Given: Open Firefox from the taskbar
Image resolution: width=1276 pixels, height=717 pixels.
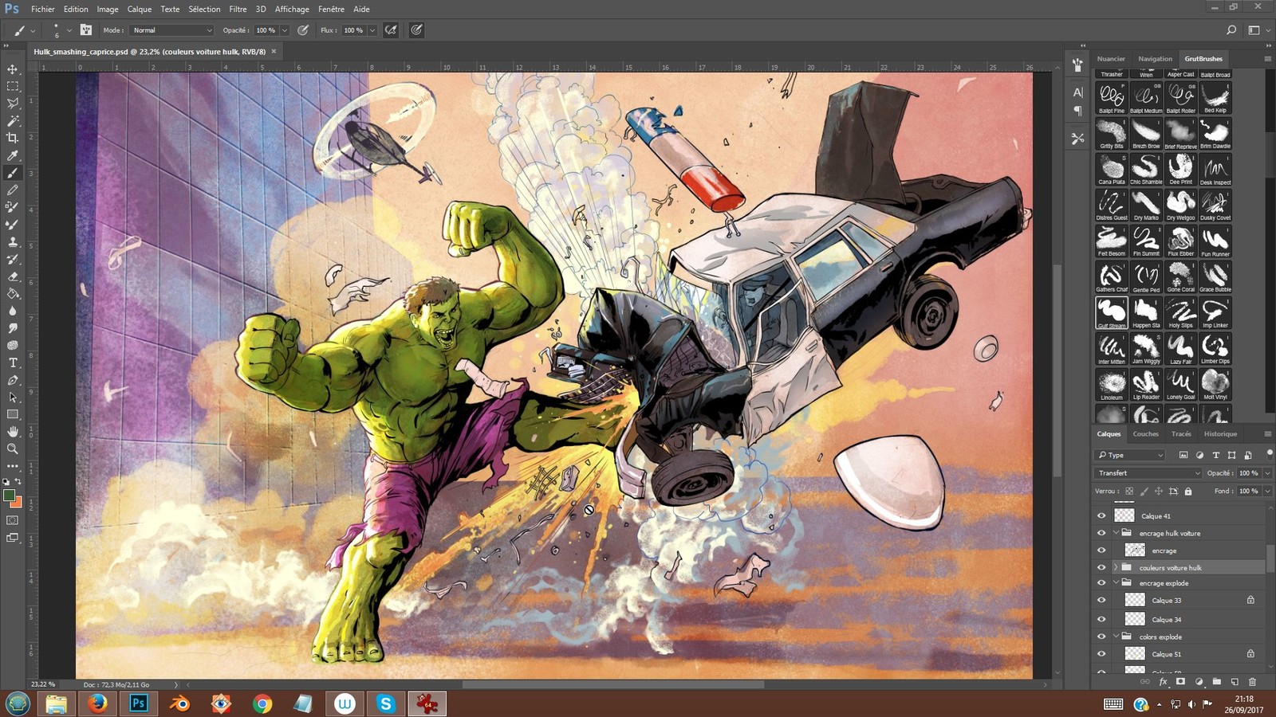Looking at the screenshot, I should coord(97,703).
